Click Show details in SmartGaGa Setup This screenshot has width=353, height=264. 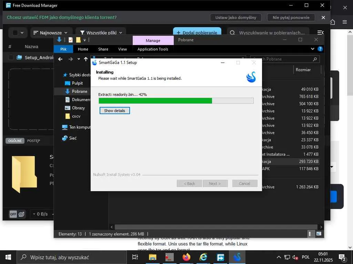pos(114,110)
